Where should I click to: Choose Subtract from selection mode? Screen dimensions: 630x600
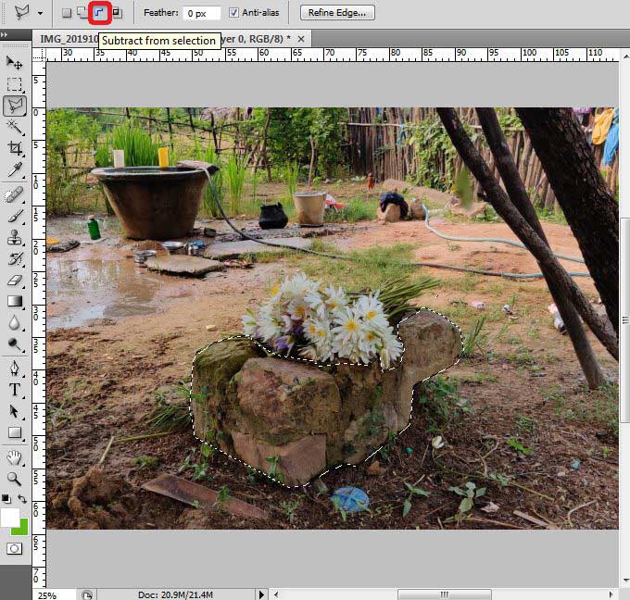(99, 13)
